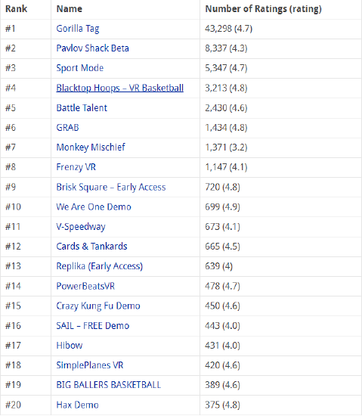Open the GRAB game link
This screenshot has width=362, height=416.
point(67,128)
